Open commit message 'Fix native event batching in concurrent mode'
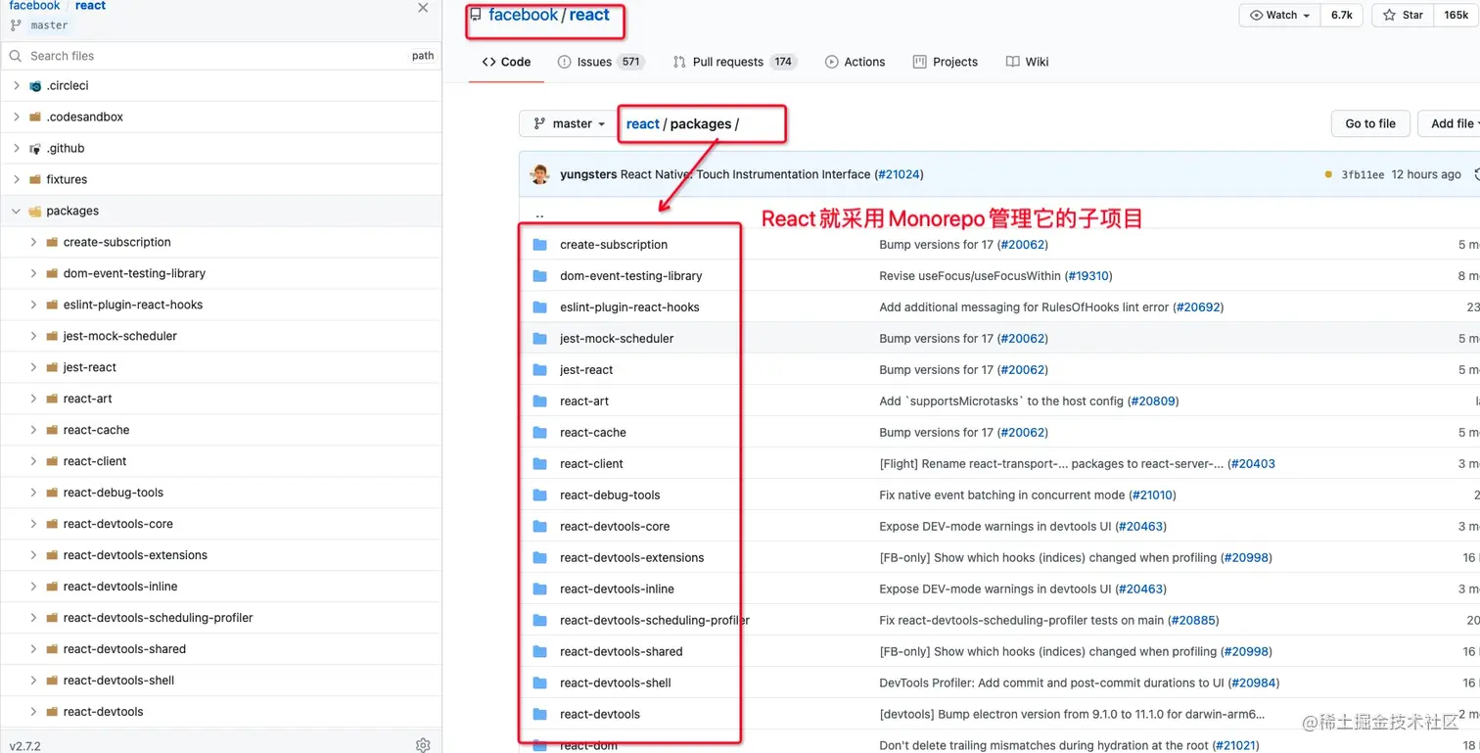 pyautogui.click(x=1002, y=494)
